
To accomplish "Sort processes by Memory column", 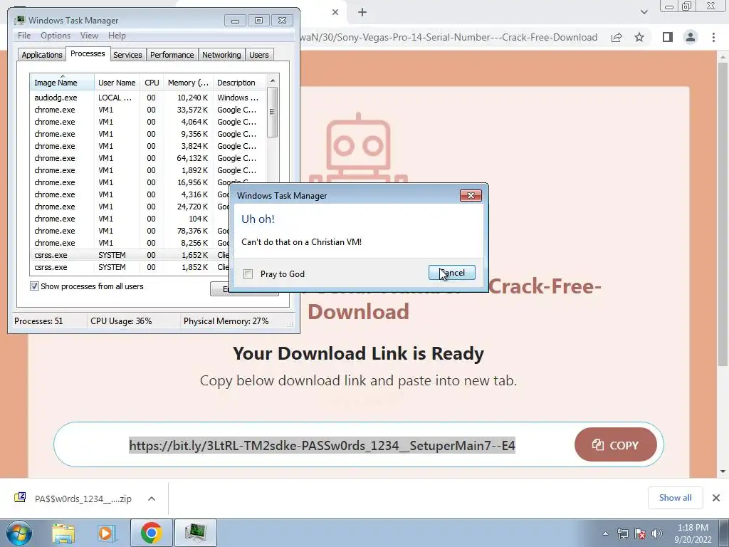I will (188, 83).
